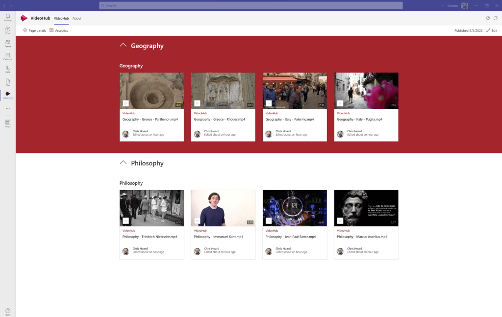The width and height of the screenshot is (502, 317).
Task: Go to Teams section in sidebar
Action: [x=8, y=43]
